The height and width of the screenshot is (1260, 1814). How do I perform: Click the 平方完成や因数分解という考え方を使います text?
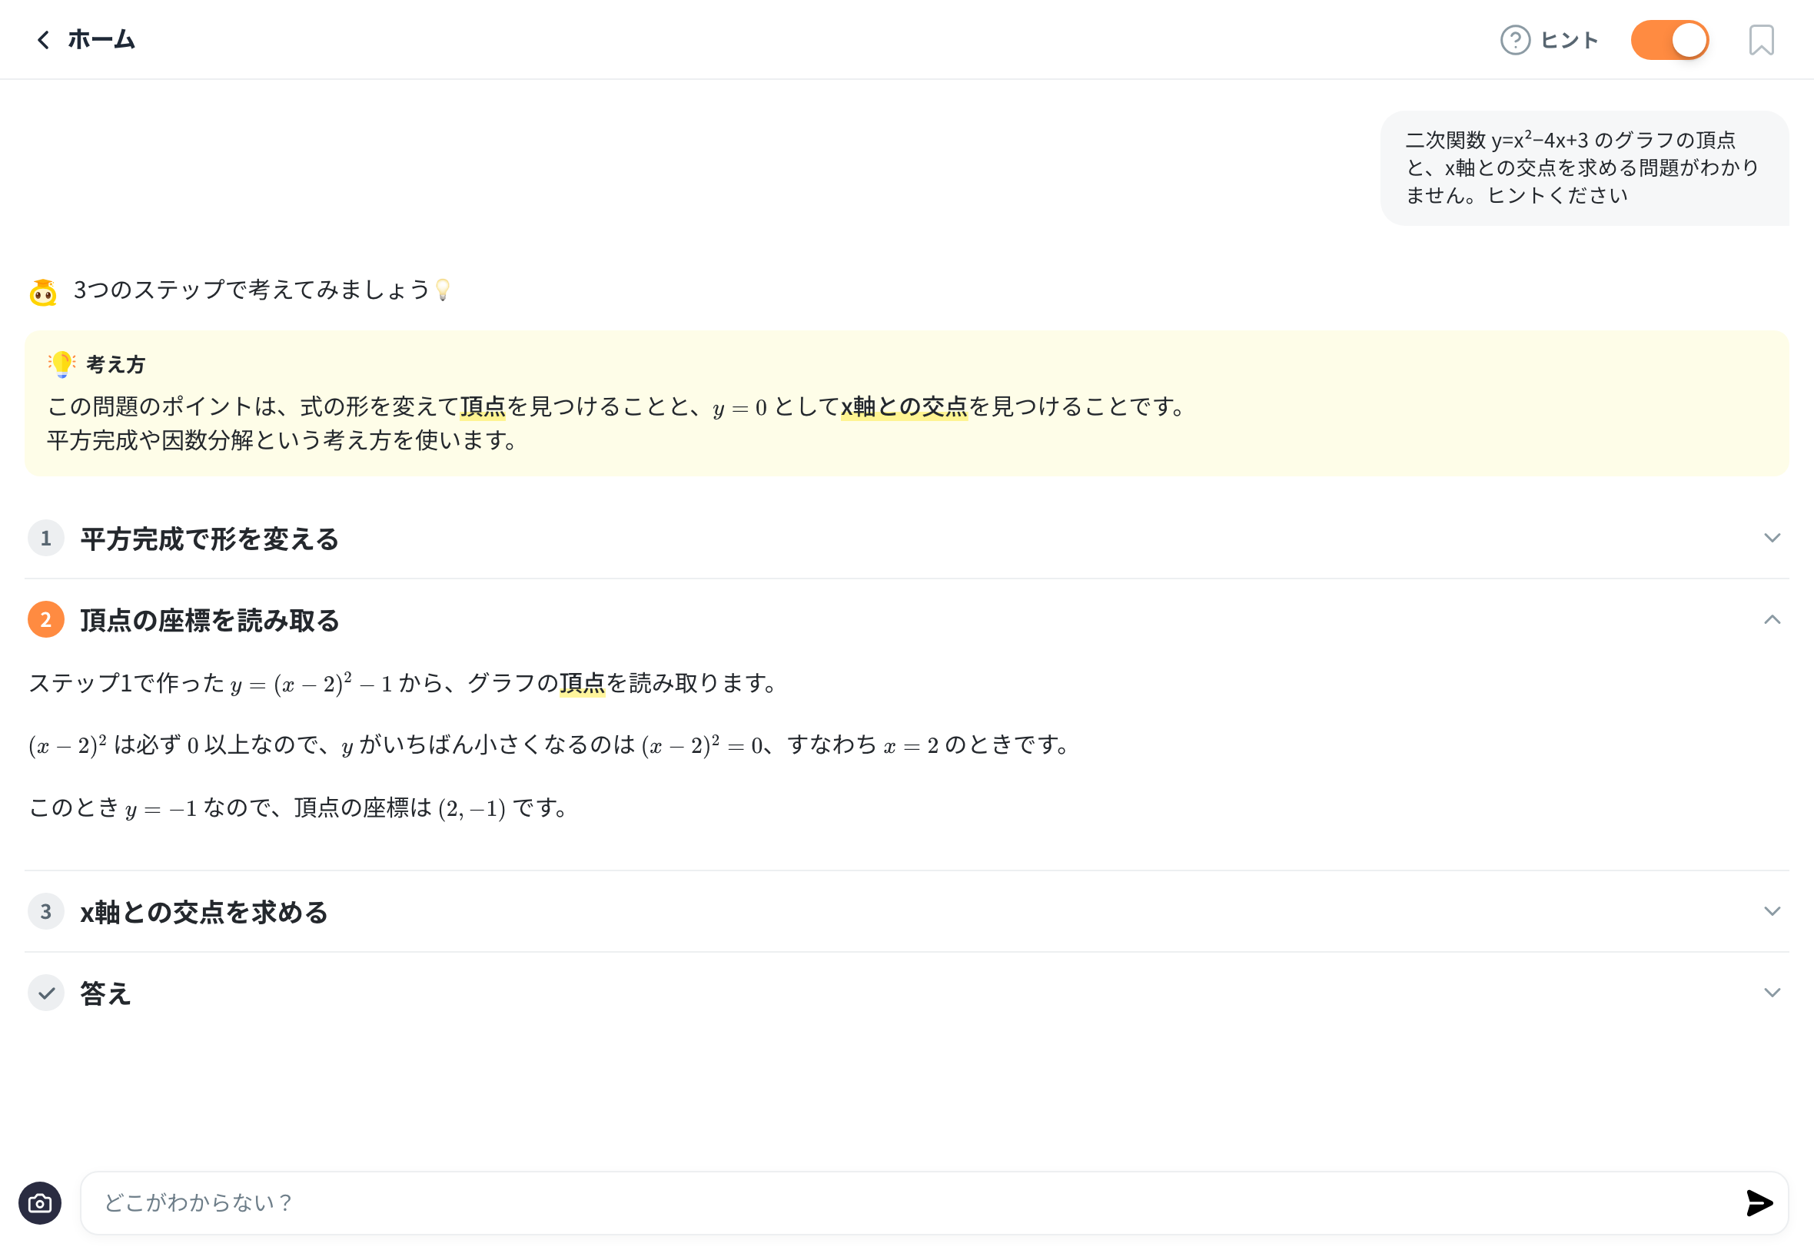click(282, 440)
